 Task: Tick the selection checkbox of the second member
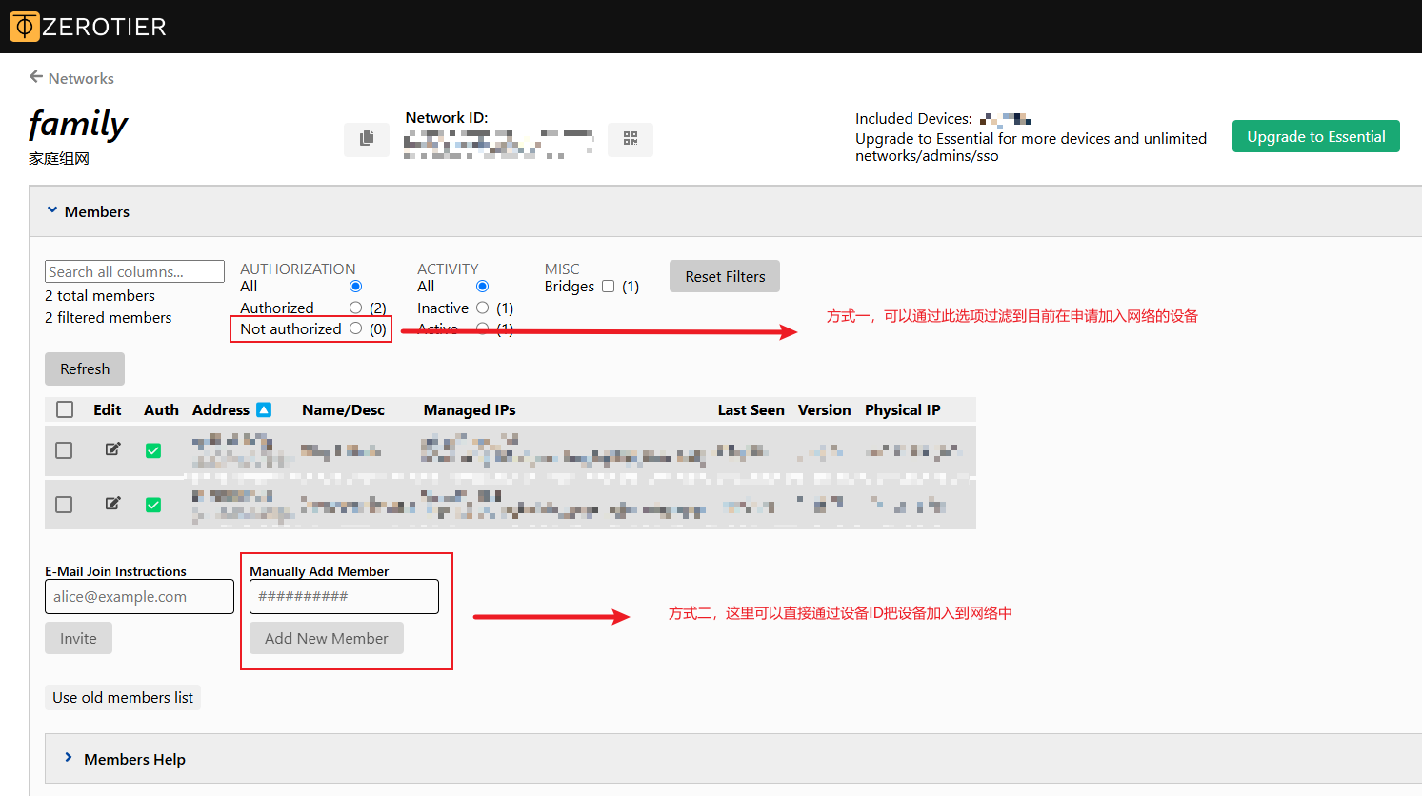(64, 505)
